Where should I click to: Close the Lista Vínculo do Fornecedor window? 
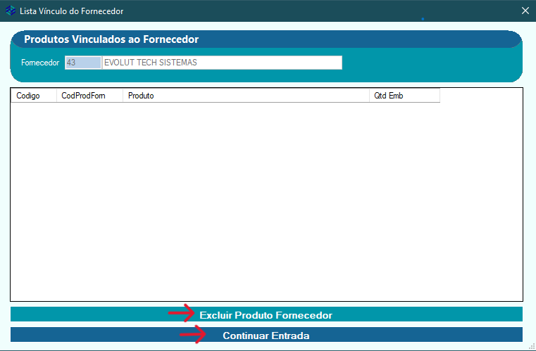click(525, 11)
